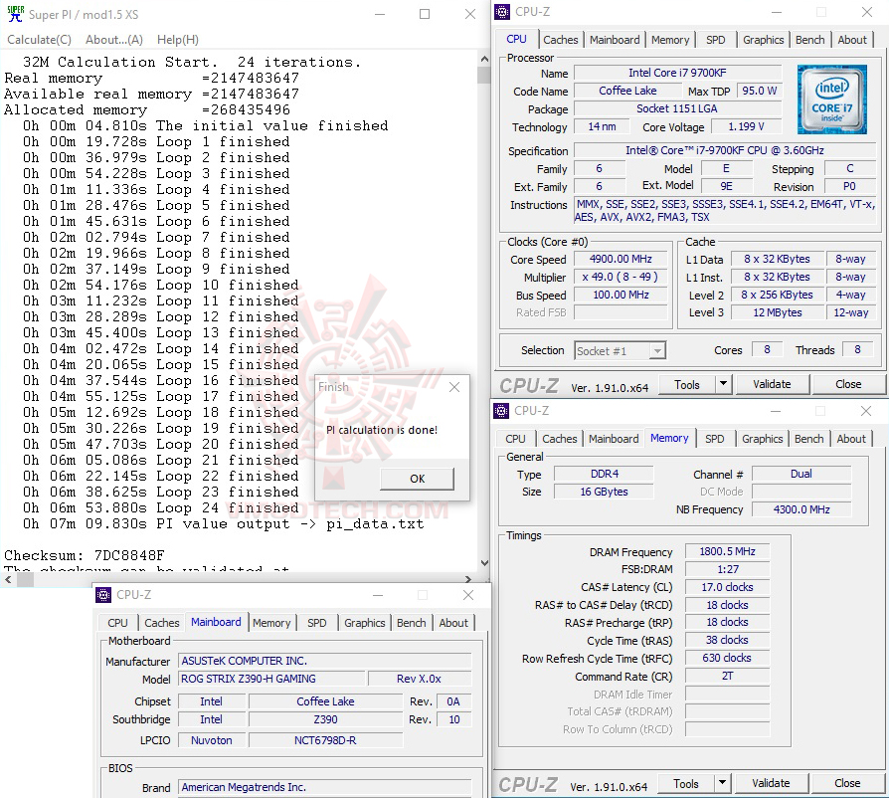Click the Multiplier value x 49.0 (8 - 49)
Screen dimensions: 889x798
621,277
